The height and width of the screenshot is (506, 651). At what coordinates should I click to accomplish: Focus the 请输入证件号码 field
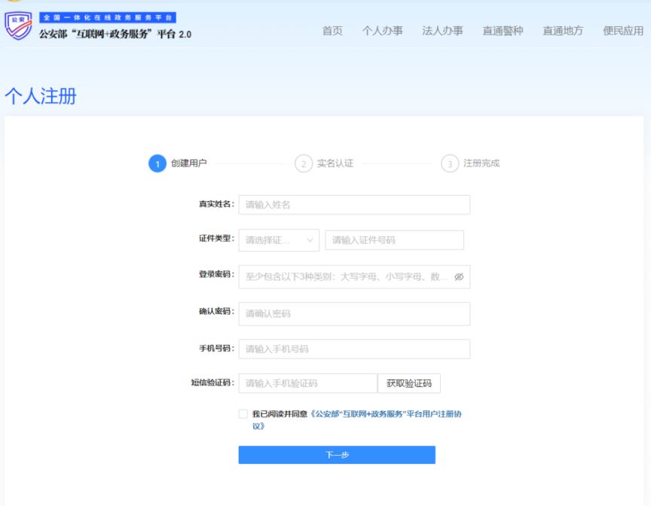394,240
